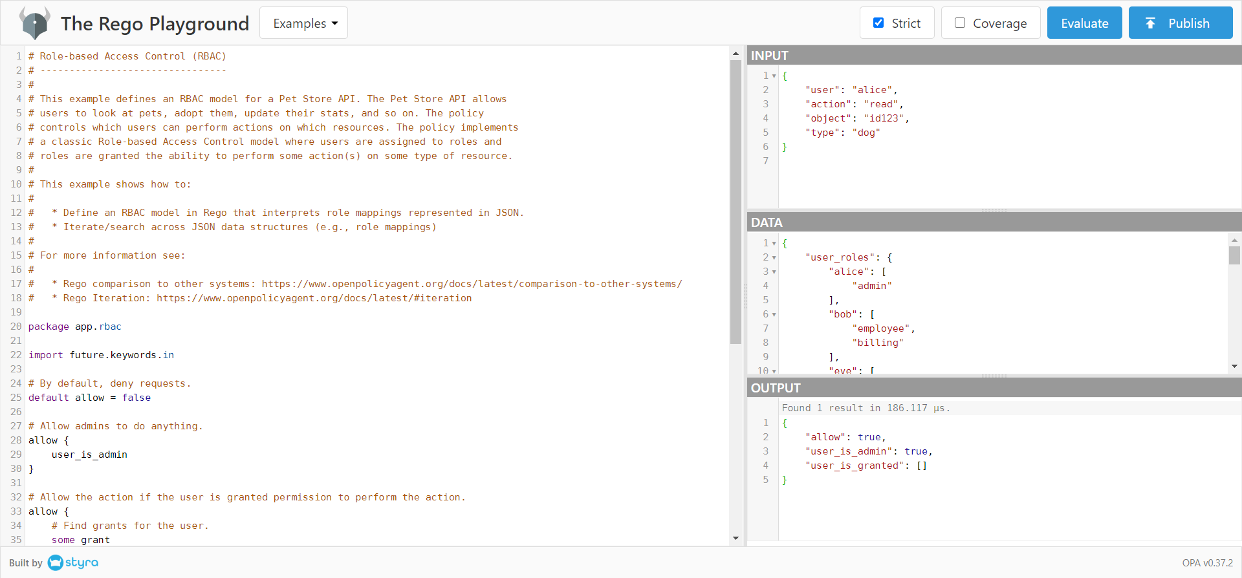Enable the Coverage checkbox
This screenshot has width=1242, height=578.
tap(960, 23)
